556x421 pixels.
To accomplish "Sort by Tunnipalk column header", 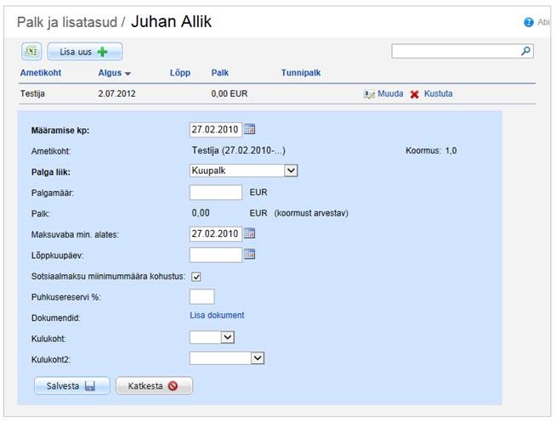I will pos(301,73).
